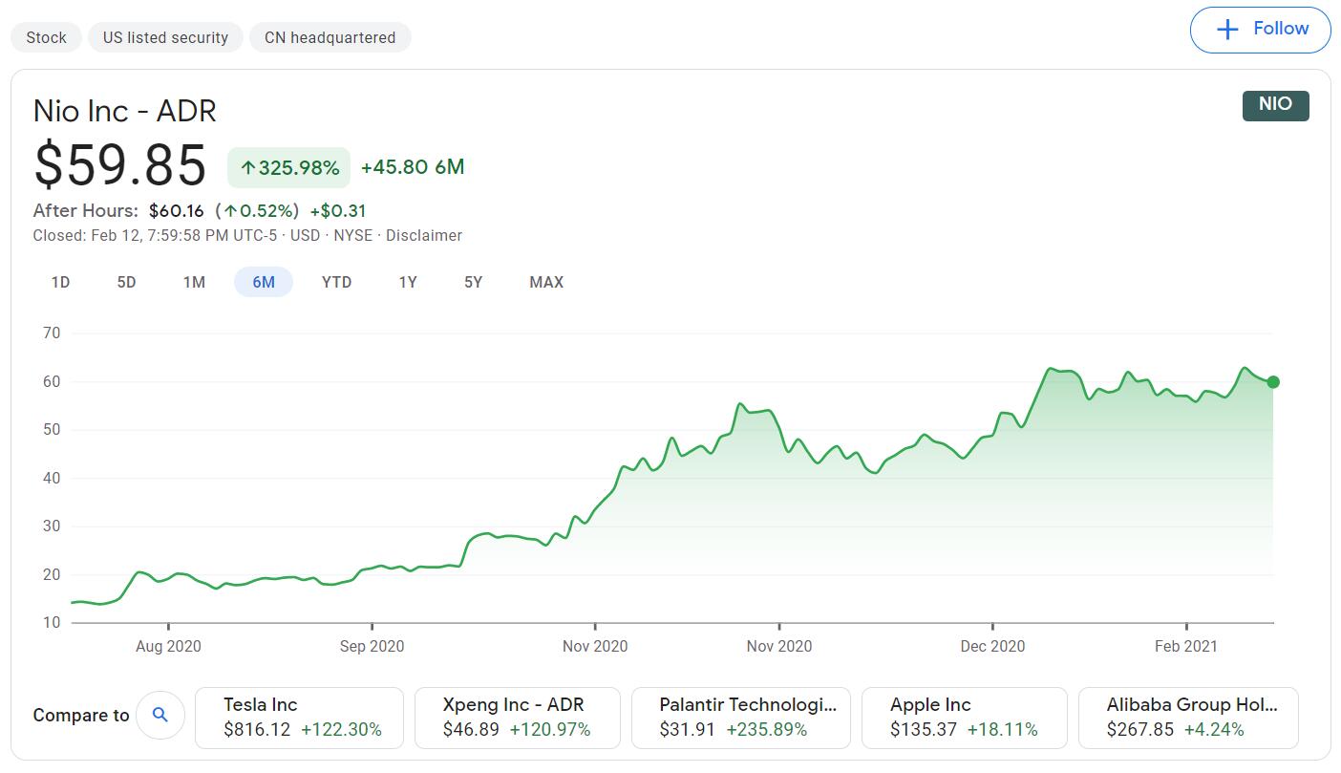Open the Tesla Inc comparison card
This screenshot has width=1341, height=773.
click(x=299, y=718)
